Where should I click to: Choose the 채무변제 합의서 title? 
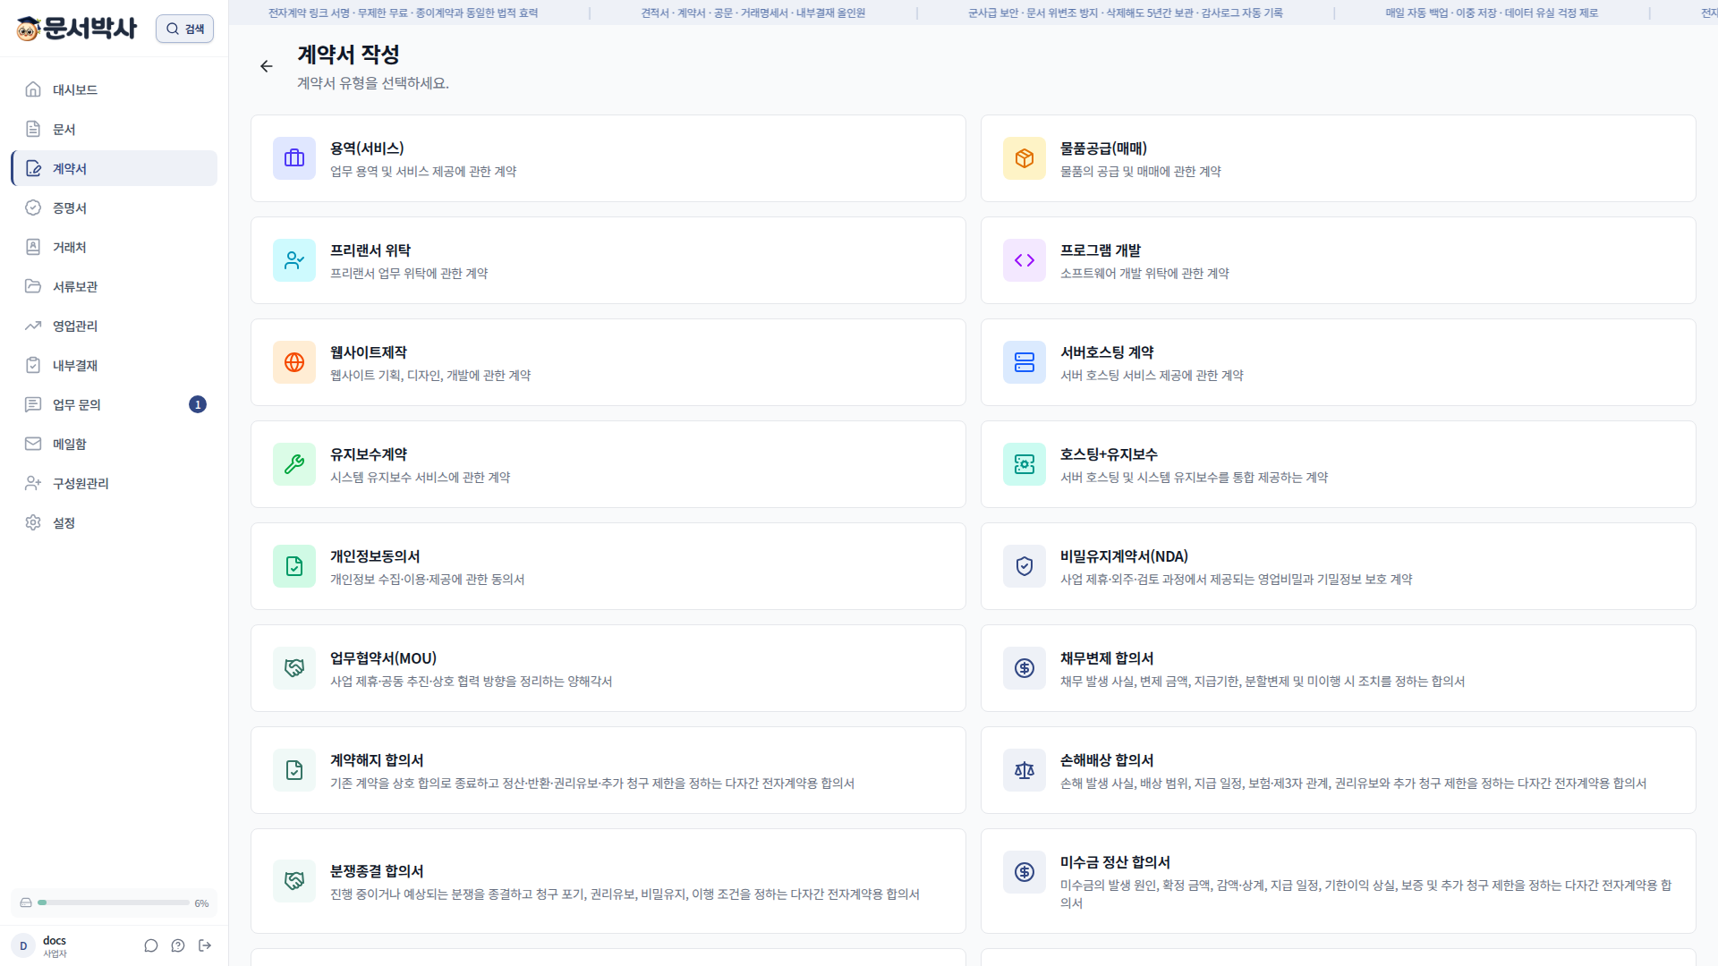[1107, 658]
